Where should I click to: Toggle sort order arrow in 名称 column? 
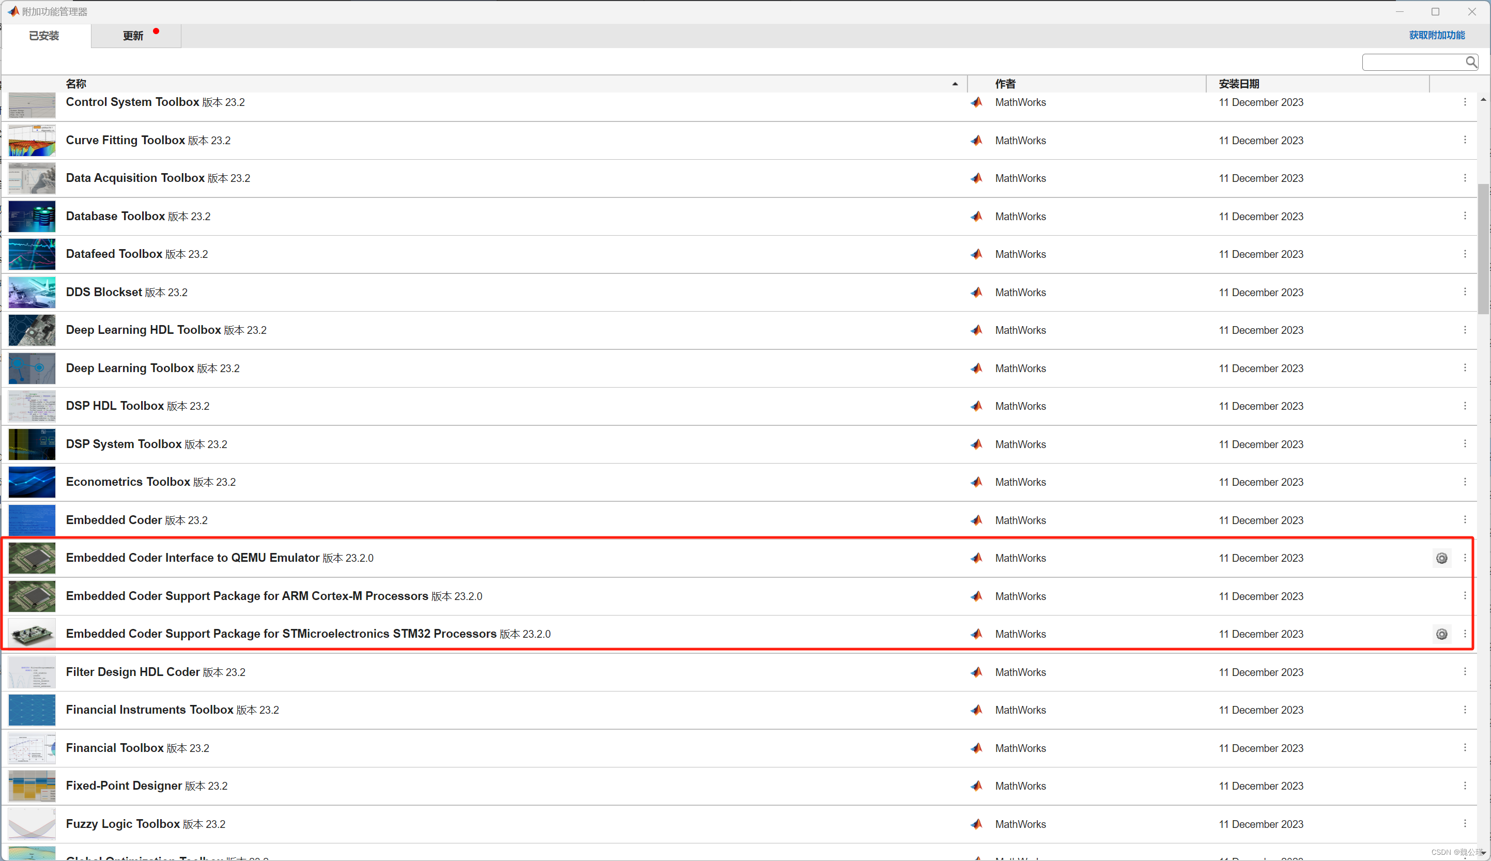tap(955, 84)
